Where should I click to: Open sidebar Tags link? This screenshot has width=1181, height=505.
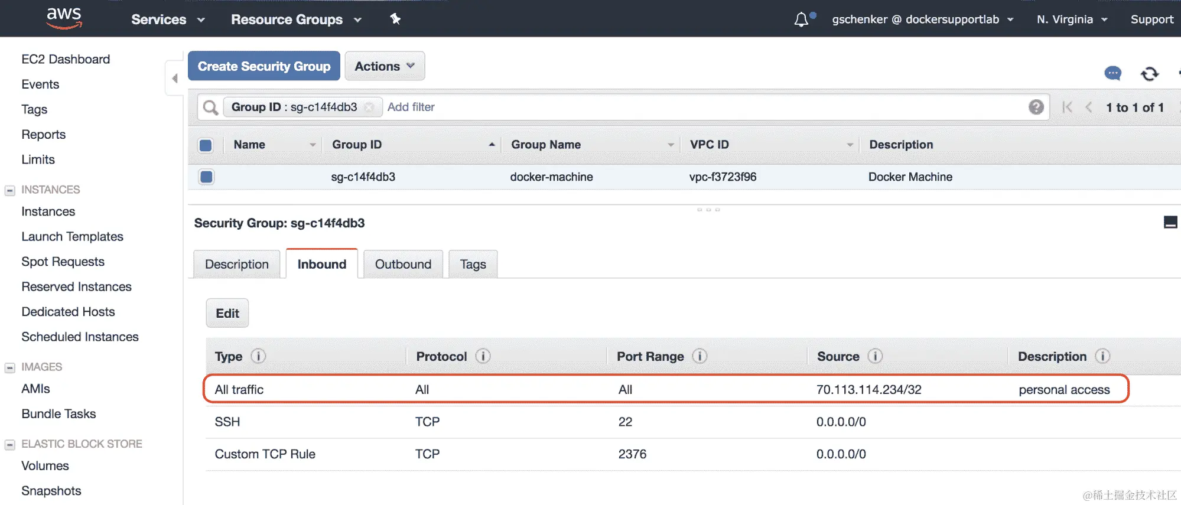tap(34, 109)
